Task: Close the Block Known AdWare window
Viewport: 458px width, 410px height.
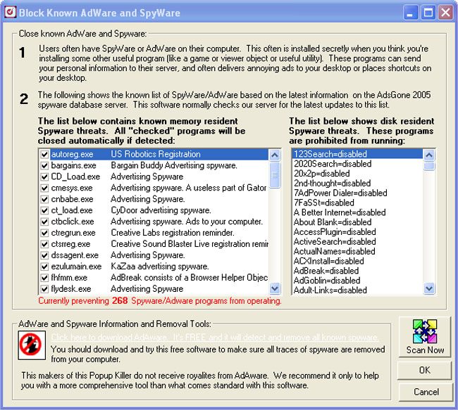Action: point(445,13)
